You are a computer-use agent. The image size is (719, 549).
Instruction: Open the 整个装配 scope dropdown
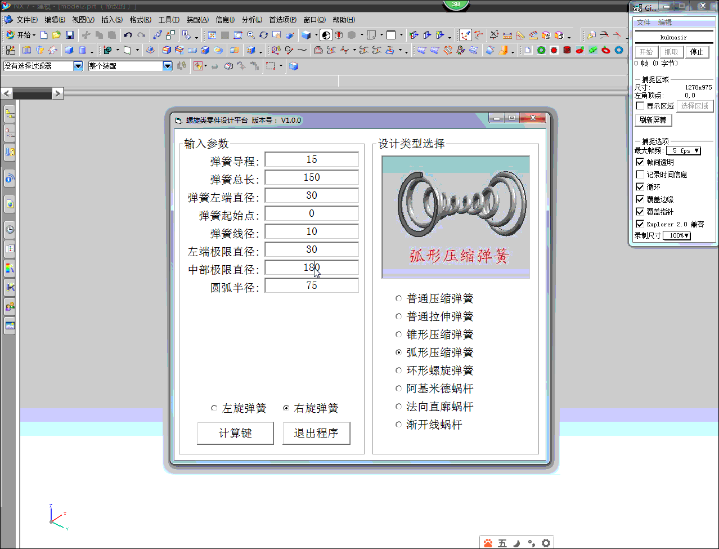coord(168,66)
